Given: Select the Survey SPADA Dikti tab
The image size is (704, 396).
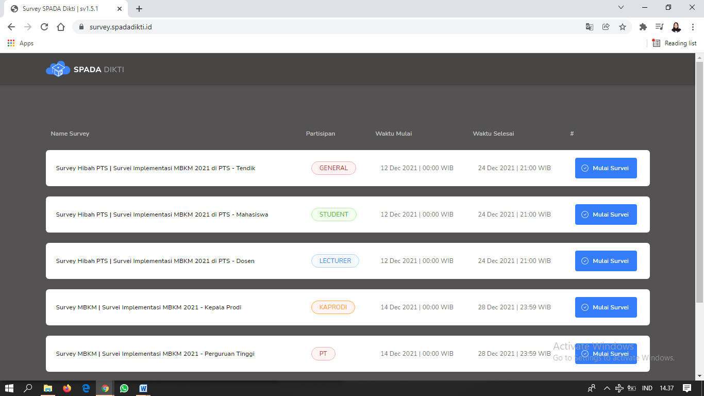Looking at the screenshot, I should pos(62,9).
